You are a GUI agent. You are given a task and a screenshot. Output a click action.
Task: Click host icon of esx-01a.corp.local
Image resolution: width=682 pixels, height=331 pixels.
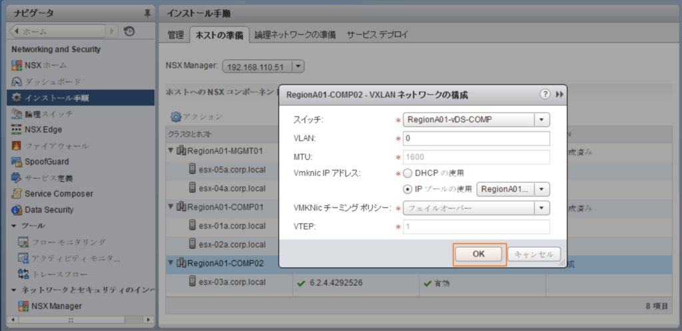[192, 225]
